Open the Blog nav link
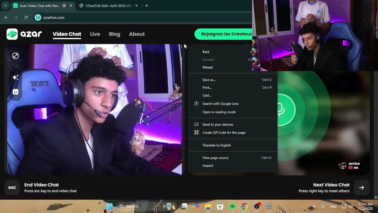378x213 pixels. coord(115,34)
